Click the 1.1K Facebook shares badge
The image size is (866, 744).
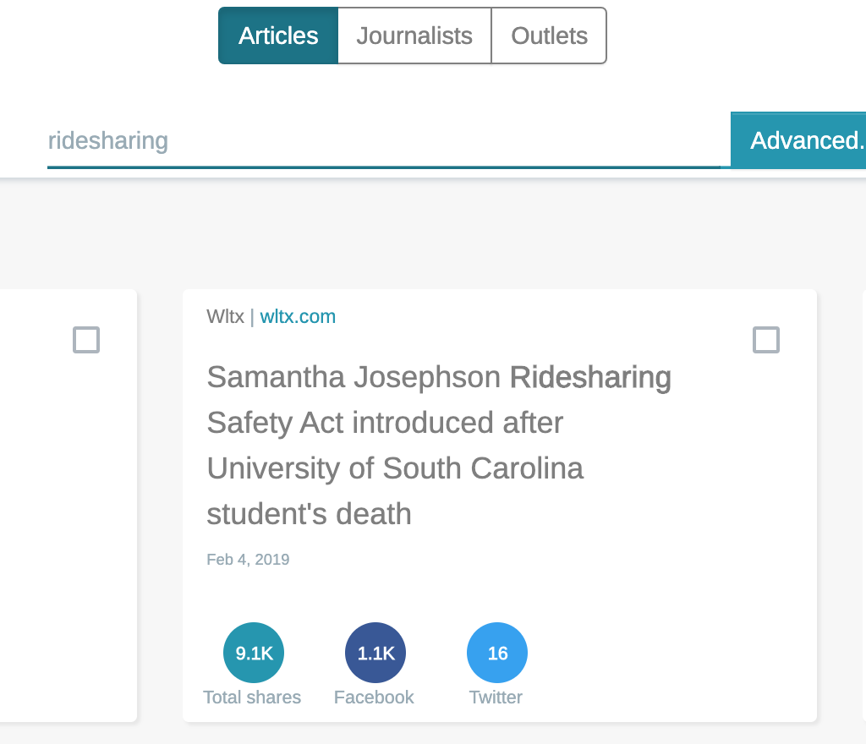375,653
